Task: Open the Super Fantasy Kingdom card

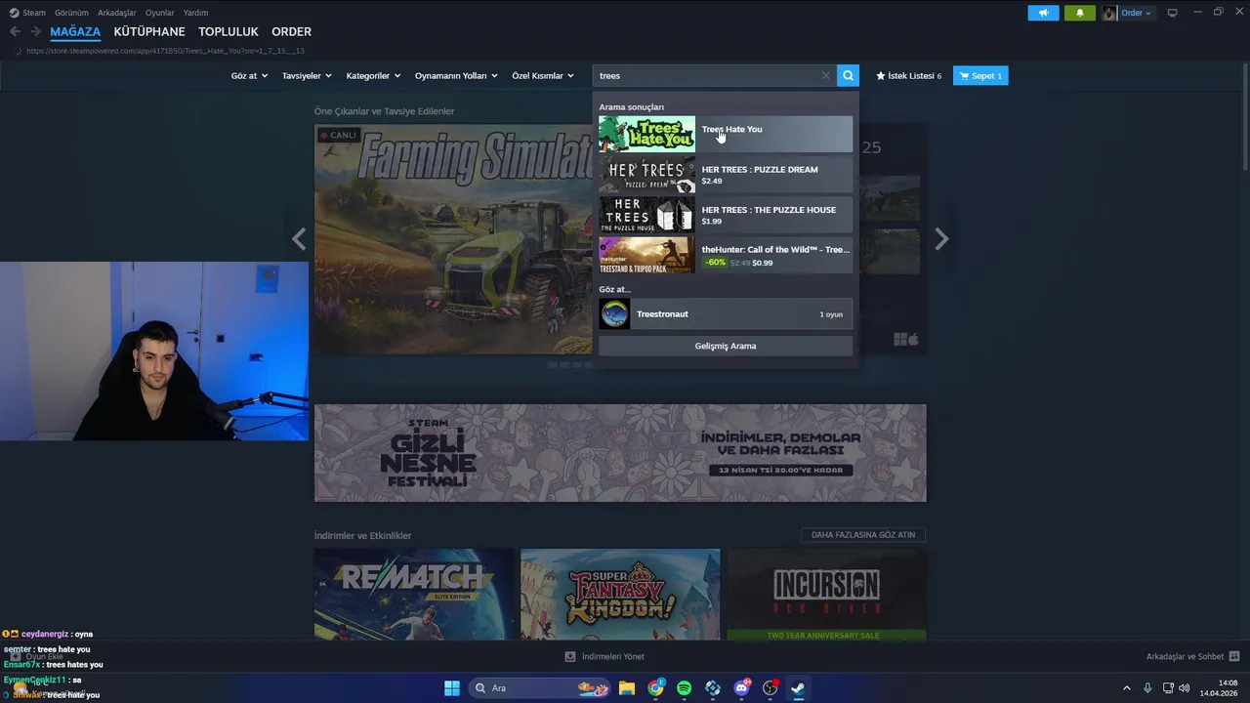Action: (620, 595)
